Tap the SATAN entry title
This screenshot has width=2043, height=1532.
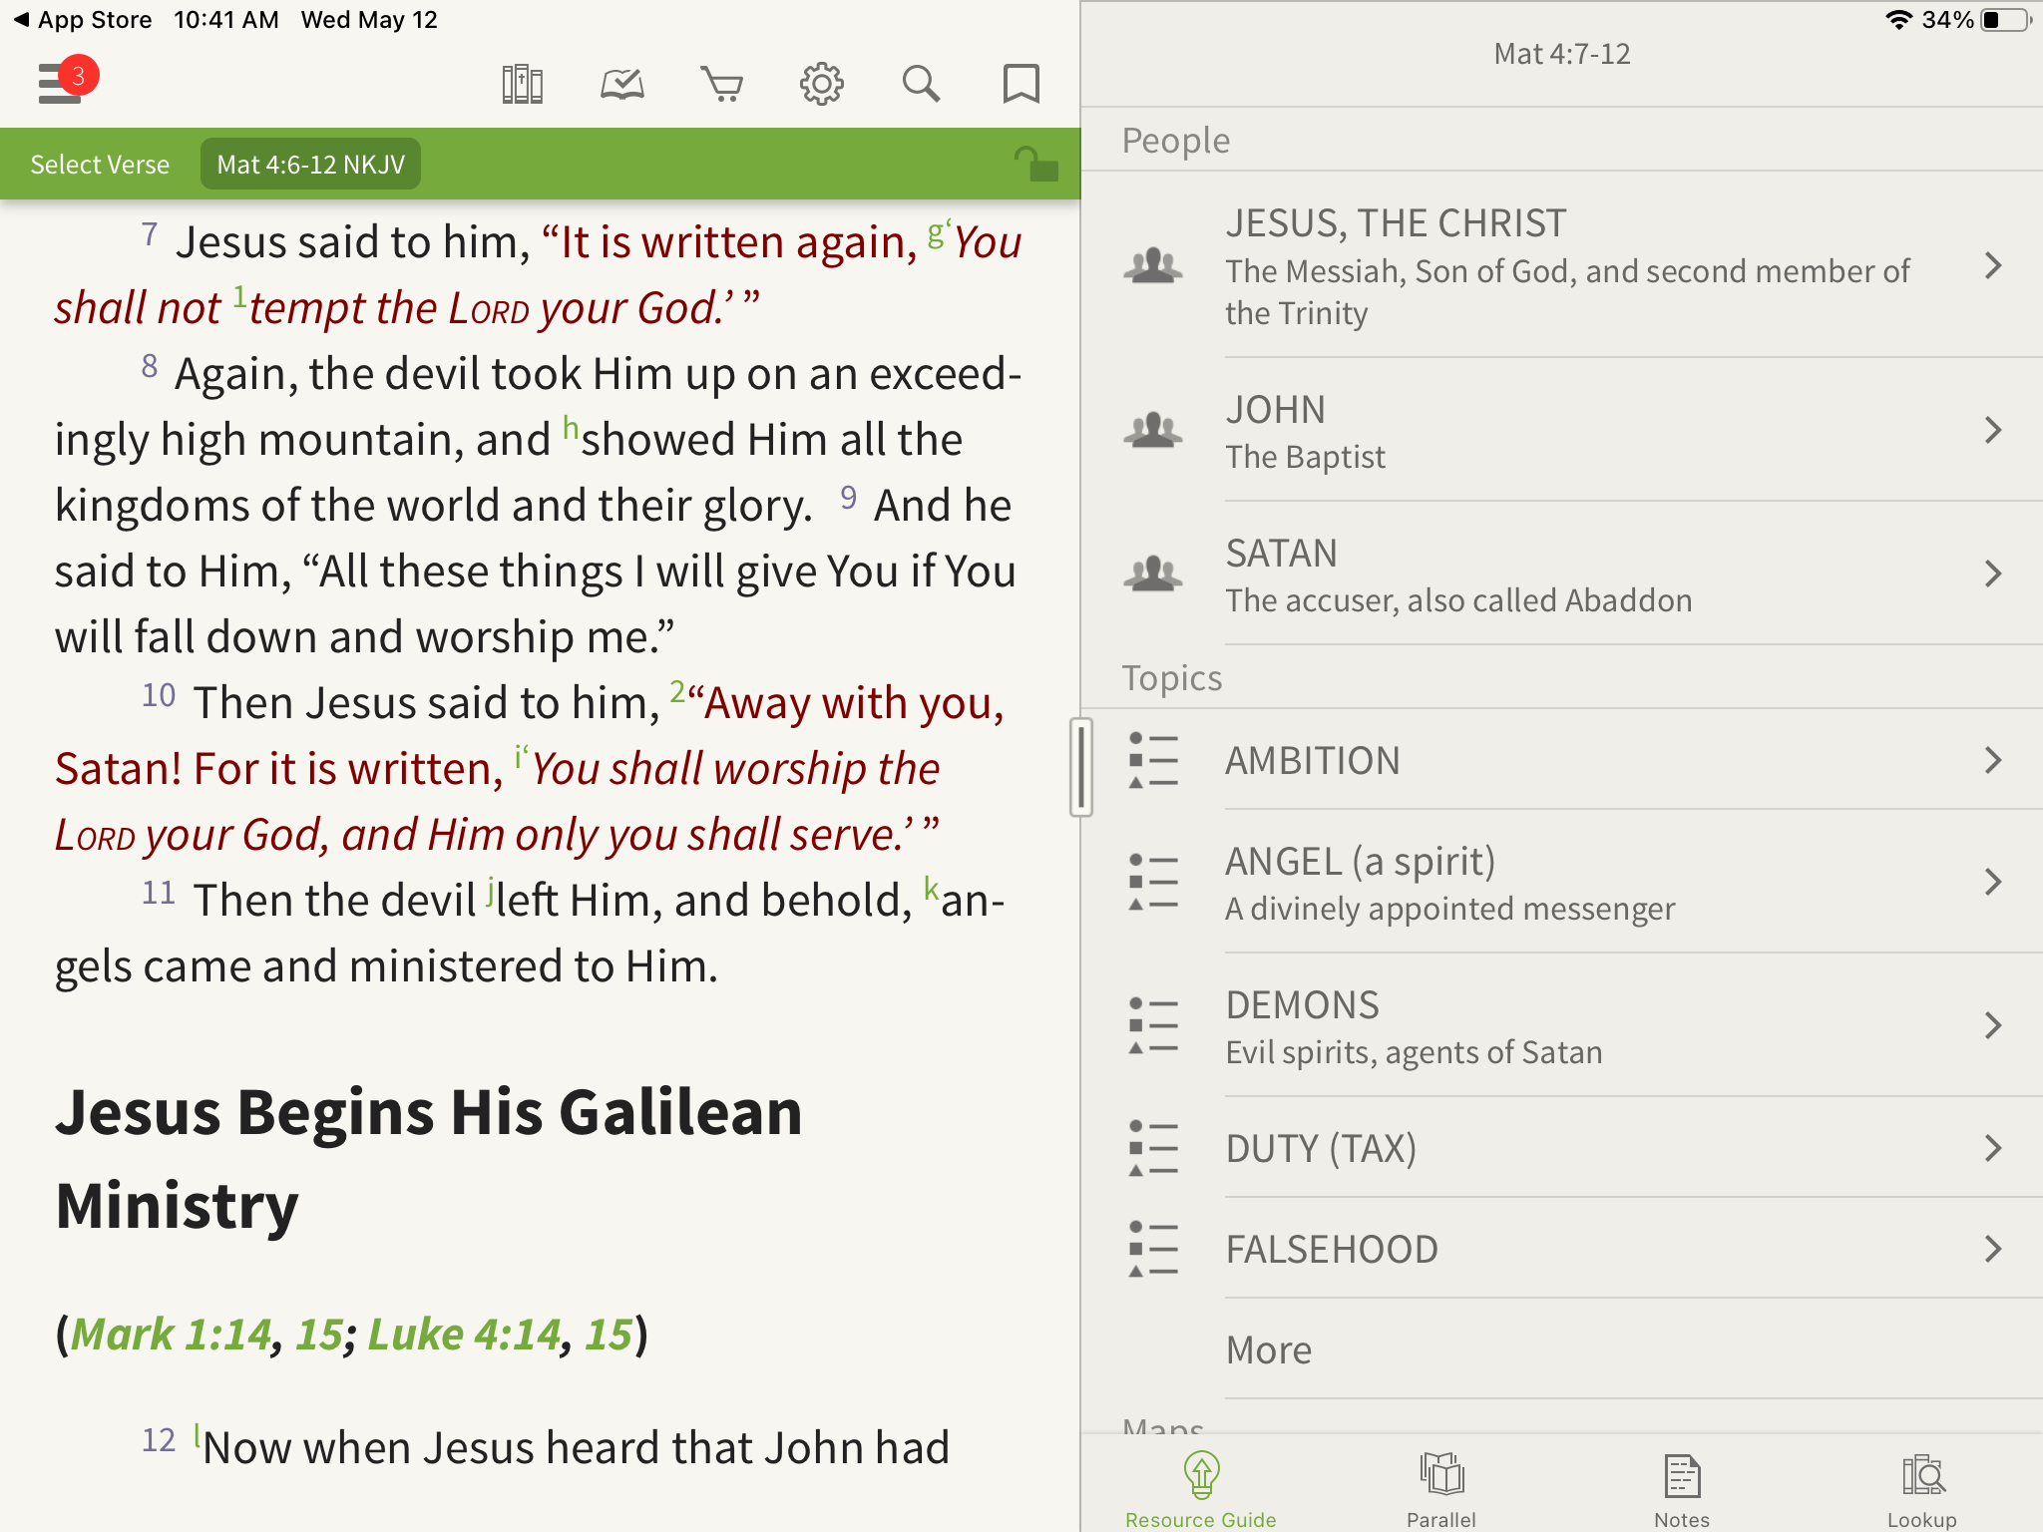click(x=1281, y=554)
